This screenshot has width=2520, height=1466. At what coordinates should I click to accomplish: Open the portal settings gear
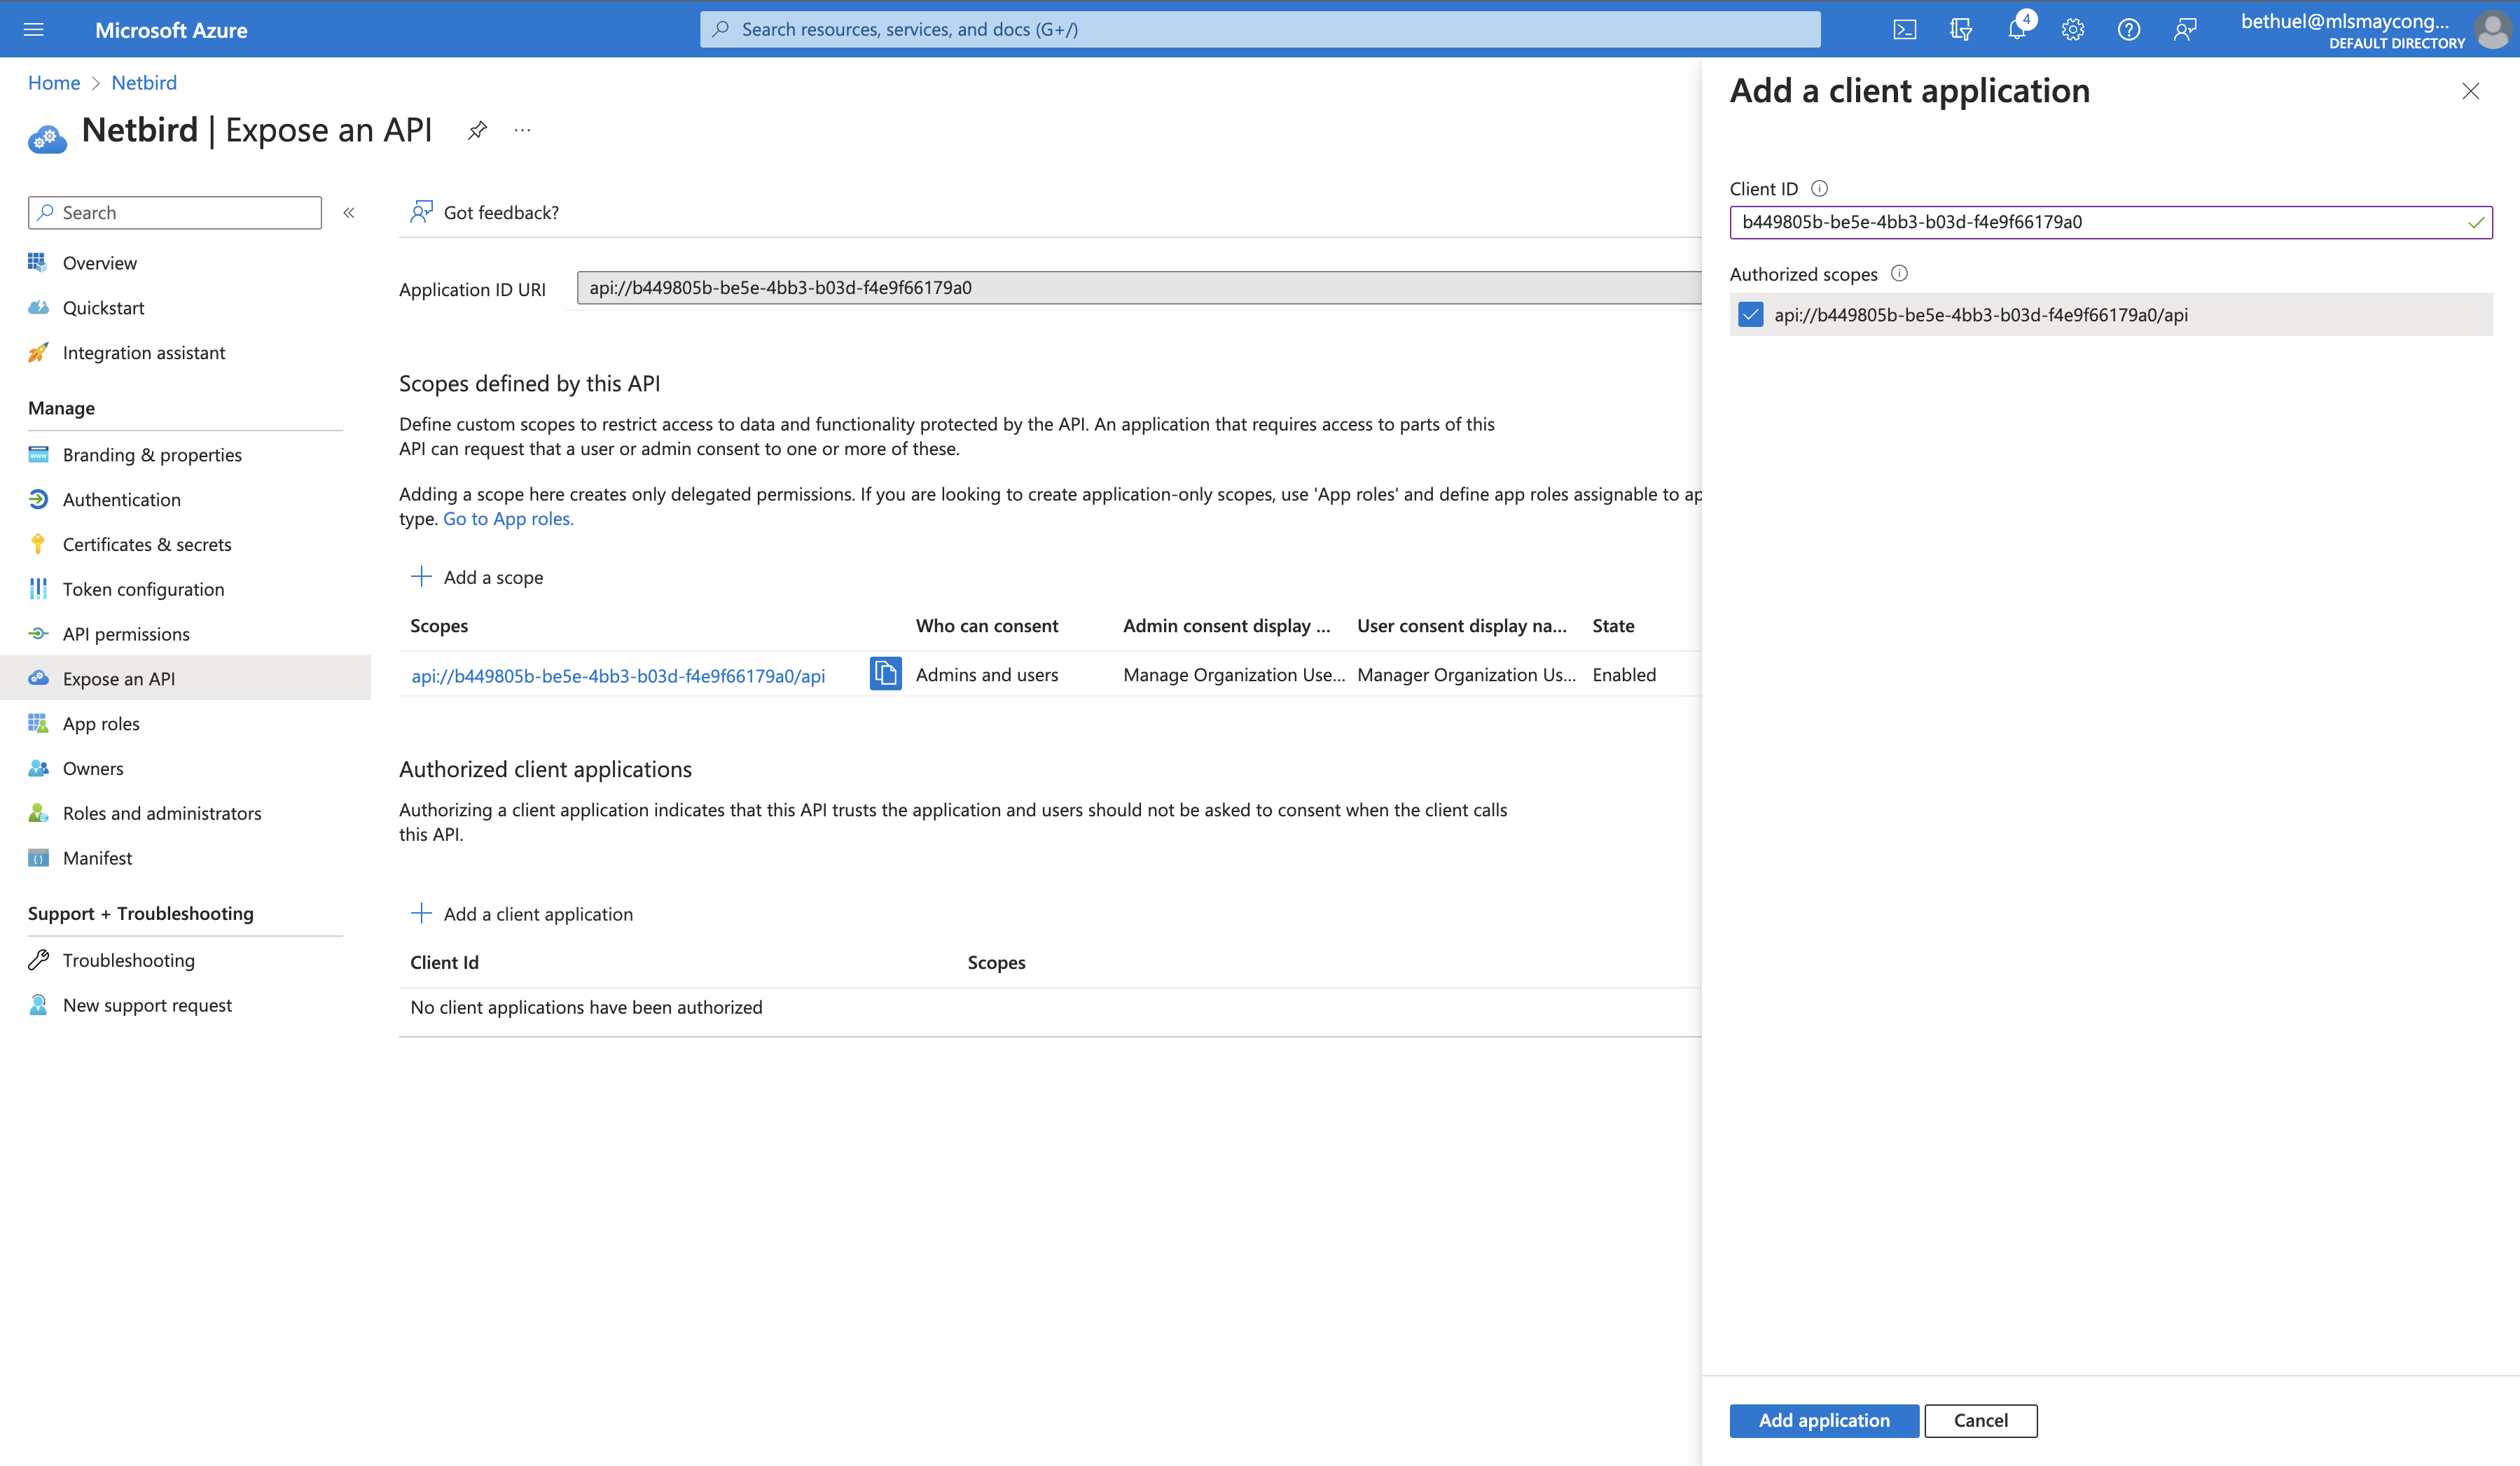2072,29
